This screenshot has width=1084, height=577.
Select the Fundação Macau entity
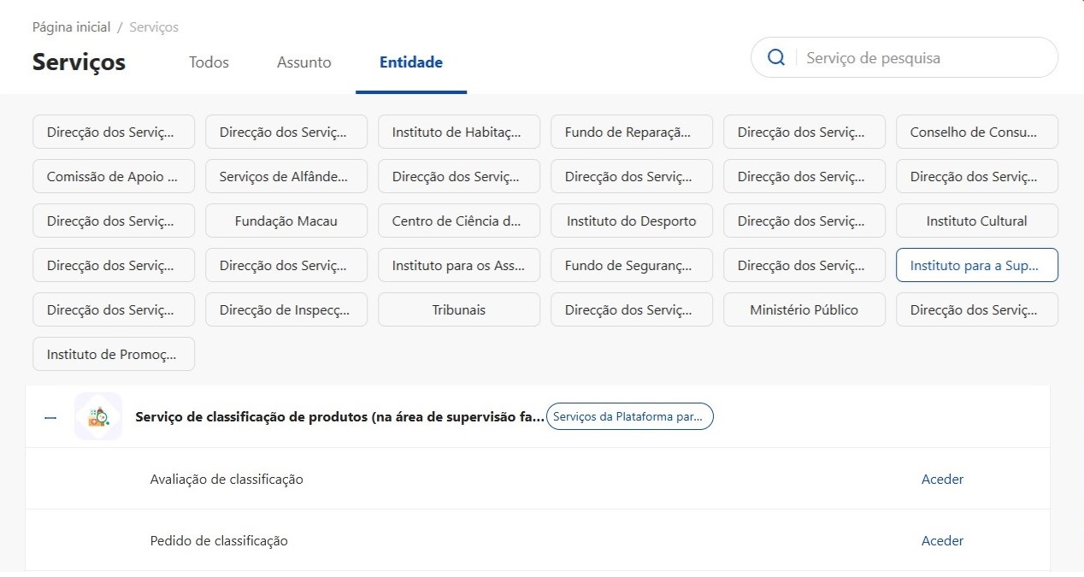coord(286,221)
